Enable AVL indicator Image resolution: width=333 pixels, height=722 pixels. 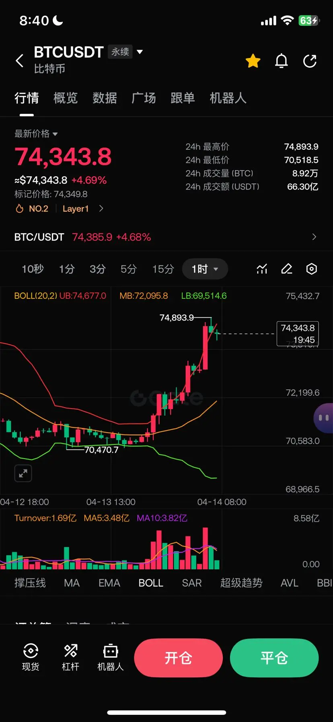tap(290, 583)
